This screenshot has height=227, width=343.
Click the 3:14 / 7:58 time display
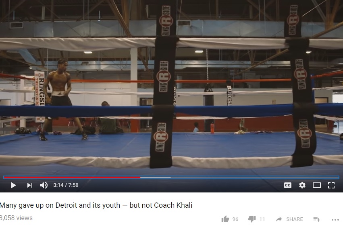66,185
